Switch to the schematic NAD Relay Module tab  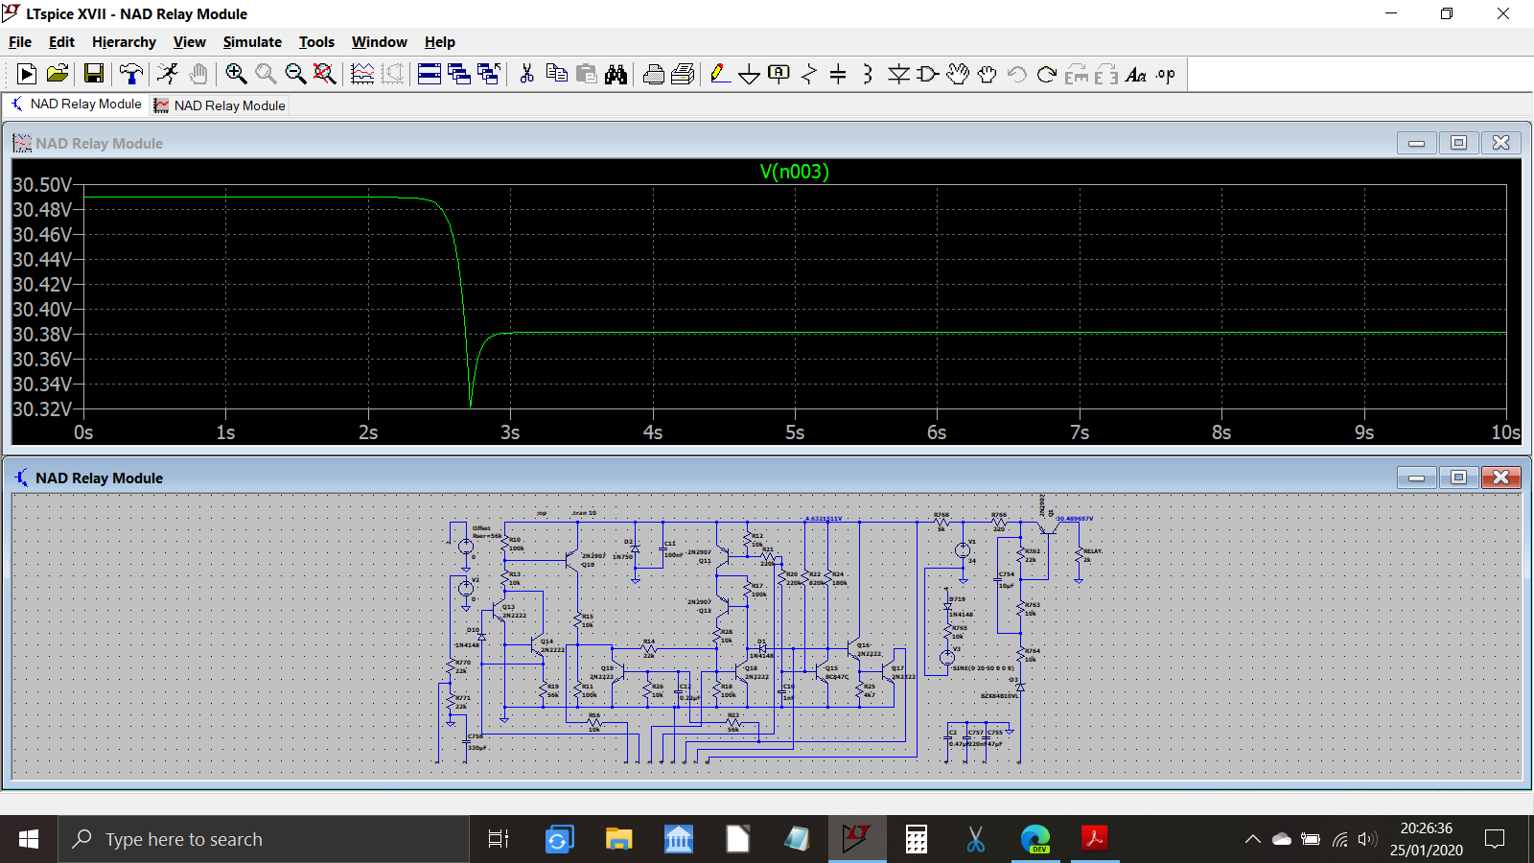click(x=77, y=105)
